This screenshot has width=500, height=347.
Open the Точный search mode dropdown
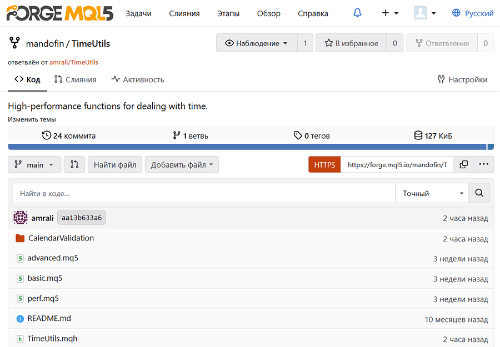[x=432, y=193]
